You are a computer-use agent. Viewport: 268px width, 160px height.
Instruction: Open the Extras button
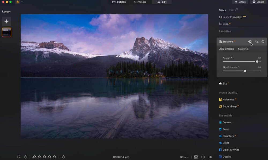pyautogui.click(x=240, y=2)
